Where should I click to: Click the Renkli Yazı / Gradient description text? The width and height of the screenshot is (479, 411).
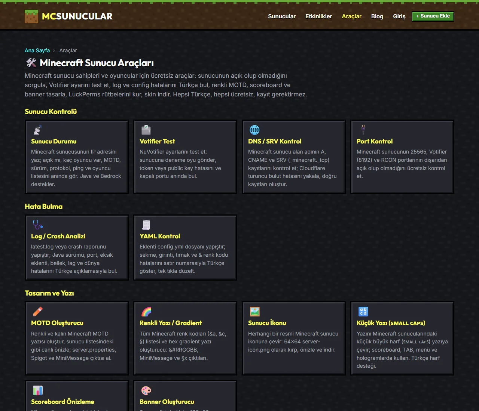tap(183, 346)
